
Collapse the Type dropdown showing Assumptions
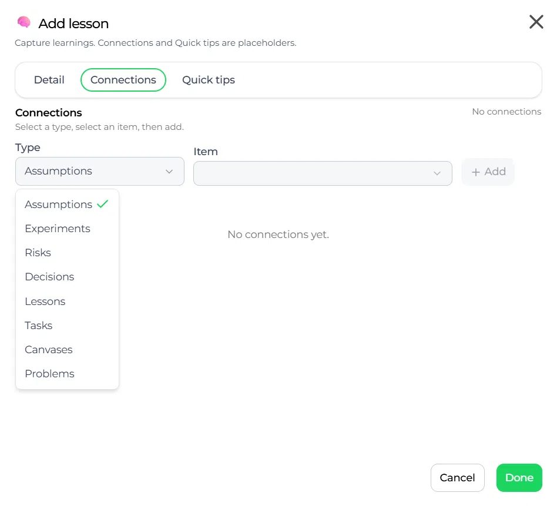point(100,171)
